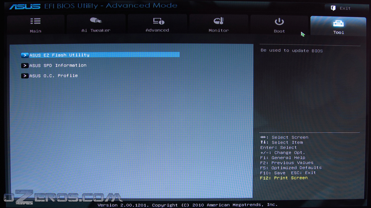Click the 'Select Item' hint line
This screenshot has height=208, width=371.
click(282, 142)
